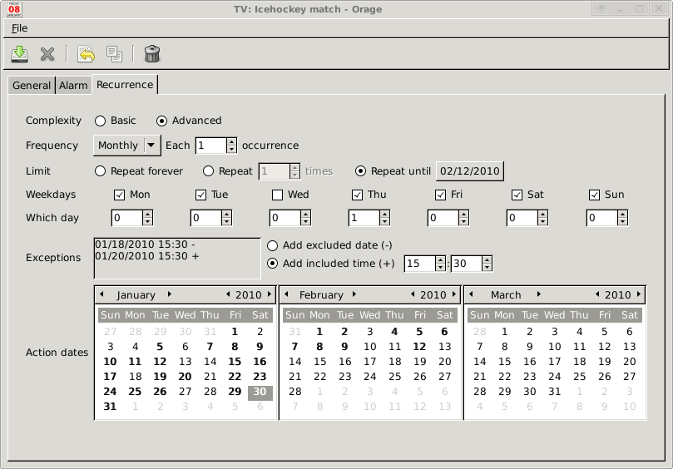Click the Each occurrence spinner arrows
Screen dimensions: 673x469
click(231, 146)
